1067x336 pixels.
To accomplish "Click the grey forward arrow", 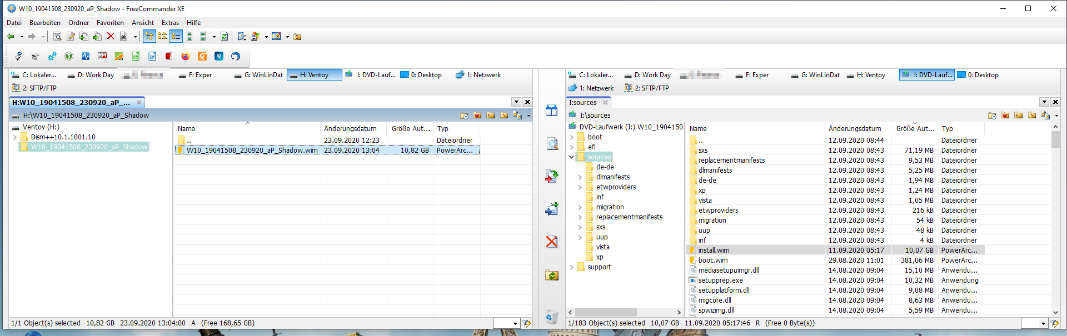I will point(32,37).
